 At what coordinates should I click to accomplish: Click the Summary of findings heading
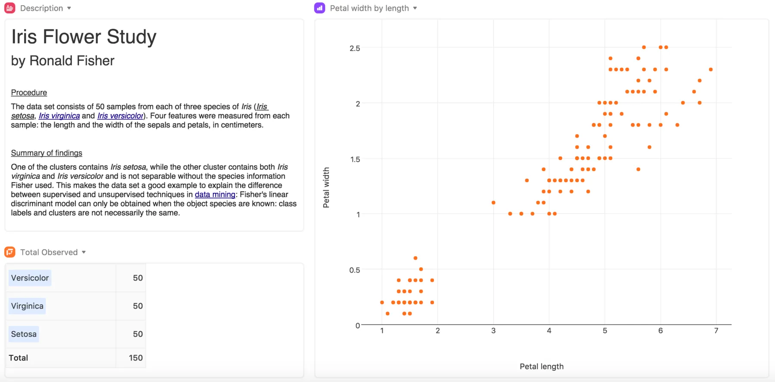[x=46, y=153]
